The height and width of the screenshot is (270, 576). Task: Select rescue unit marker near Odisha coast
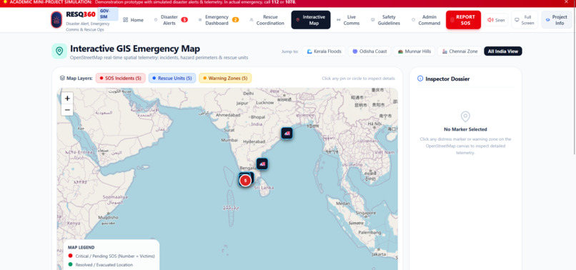pyautogui.click(x=287, y=133)
